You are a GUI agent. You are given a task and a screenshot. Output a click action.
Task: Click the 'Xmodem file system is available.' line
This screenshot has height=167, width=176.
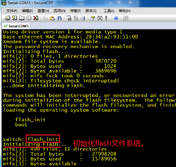(51, 42)
